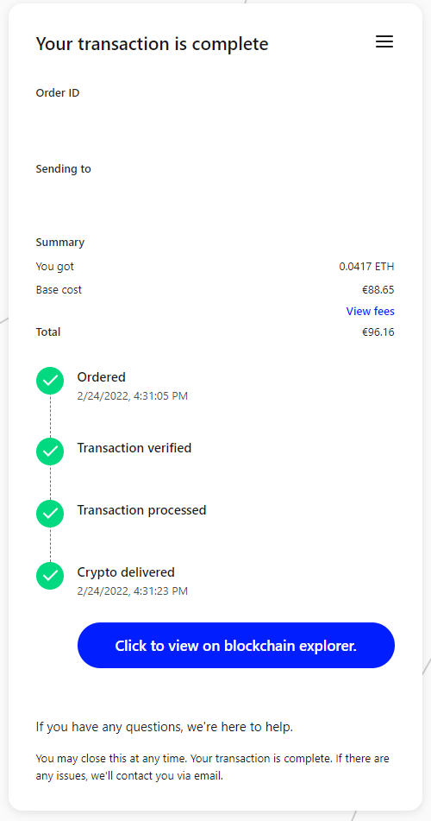Click the Ordered green checkmark icon
The width and height of the screenshot is (431, 821).
click(50, 381)
